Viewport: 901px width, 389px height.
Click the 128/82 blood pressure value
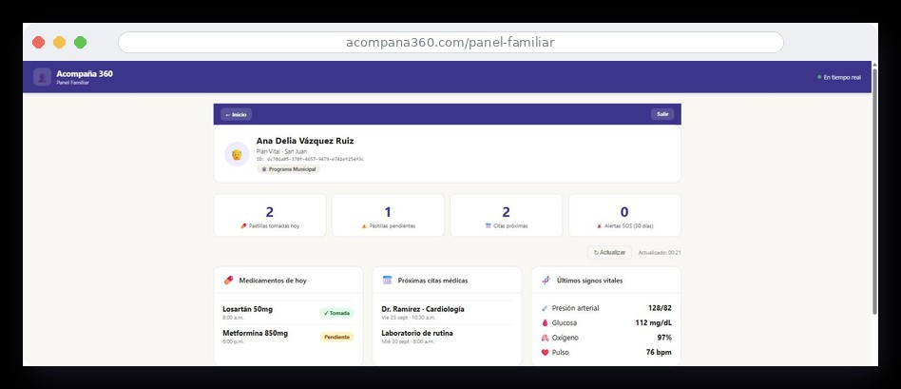(660, 308)
